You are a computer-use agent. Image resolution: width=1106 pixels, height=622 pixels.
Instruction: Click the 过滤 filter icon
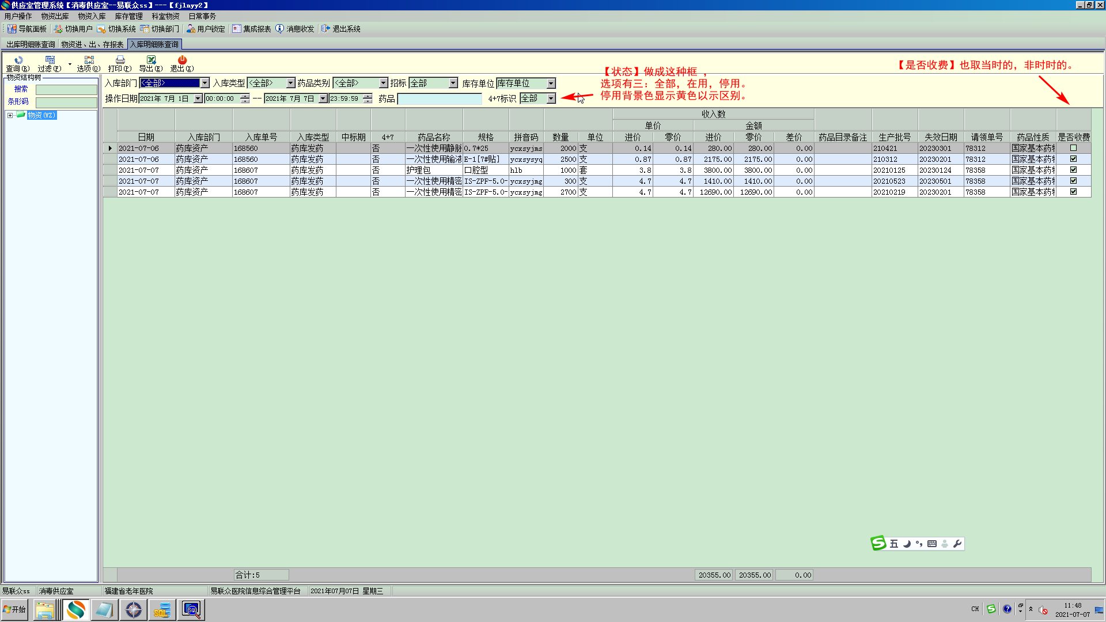(x=50, y=60)
